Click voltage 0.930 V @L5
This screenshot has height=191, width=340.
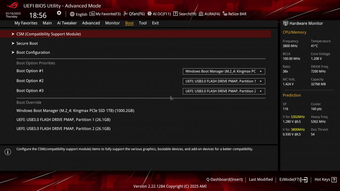tap(292, 135)
